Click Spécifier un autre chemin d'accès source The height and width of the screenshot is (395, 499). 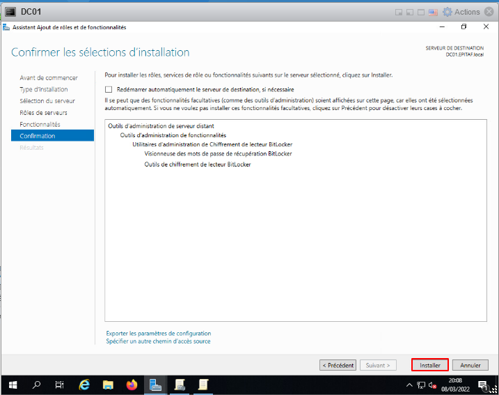tap(158, 341)
